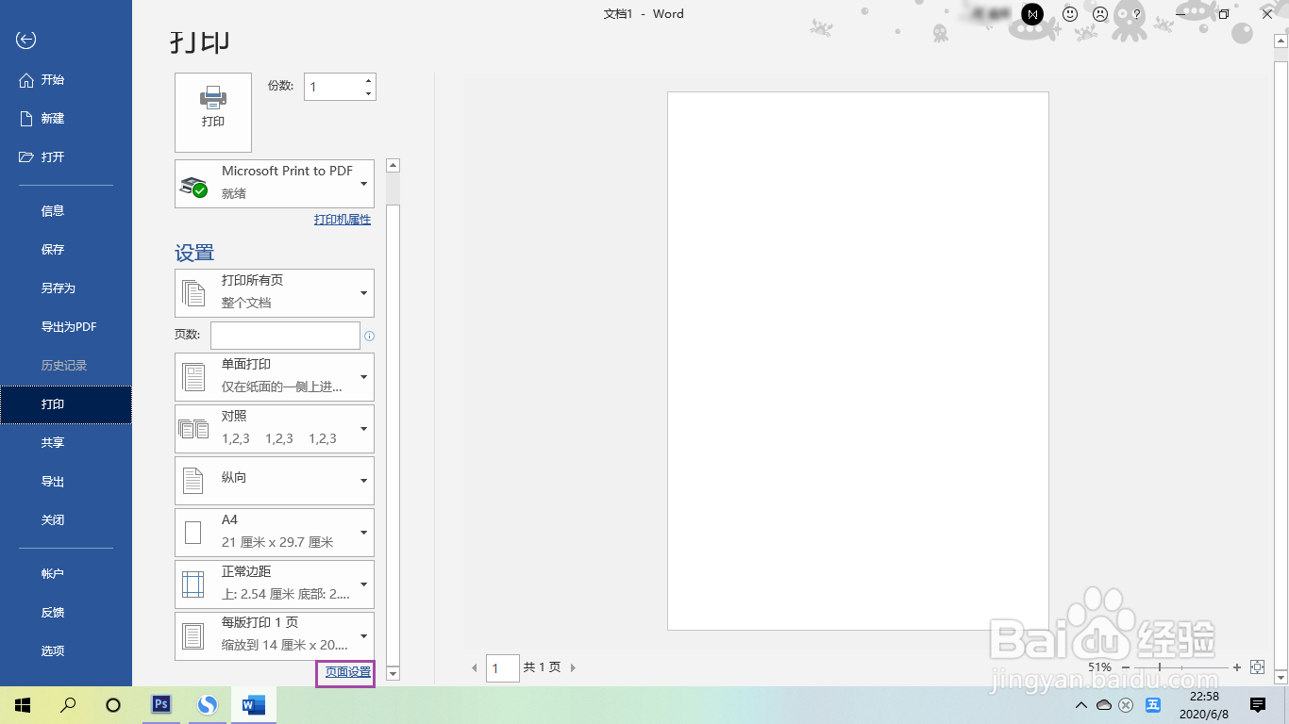1289x724 pixels.
Task: Click the Word icon in taskbar
Action: (x=254, y=704)
